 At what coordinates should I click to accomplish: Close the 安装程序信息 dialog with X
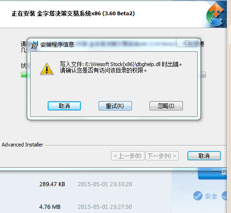coord(187,43)
